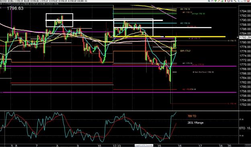This screenshot has width=251, height=147.
Task: Click date label 16 on the time axis
Action: point(180,145)
